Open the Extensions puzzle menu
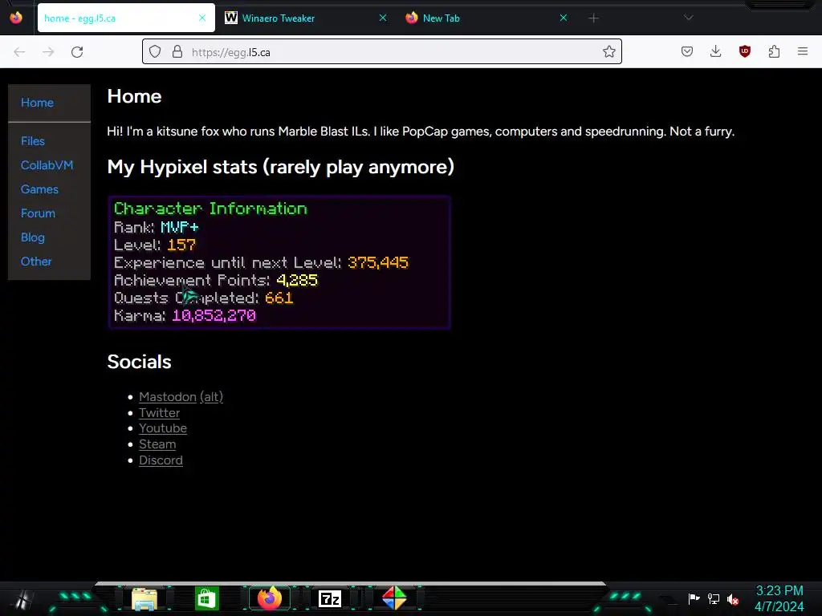Viewport: 822px width, 616px height. point(774,51)
